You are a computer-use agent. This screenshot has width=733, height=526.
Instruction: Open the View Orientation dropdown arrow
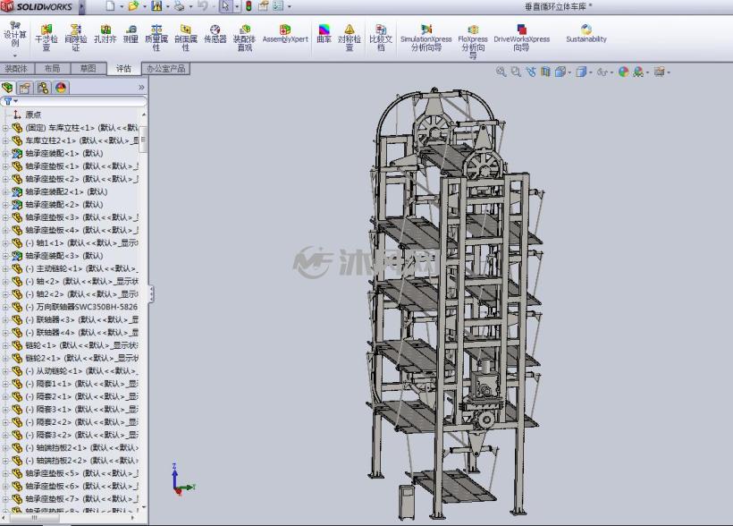pyautogui.click(x=569, y=72)
